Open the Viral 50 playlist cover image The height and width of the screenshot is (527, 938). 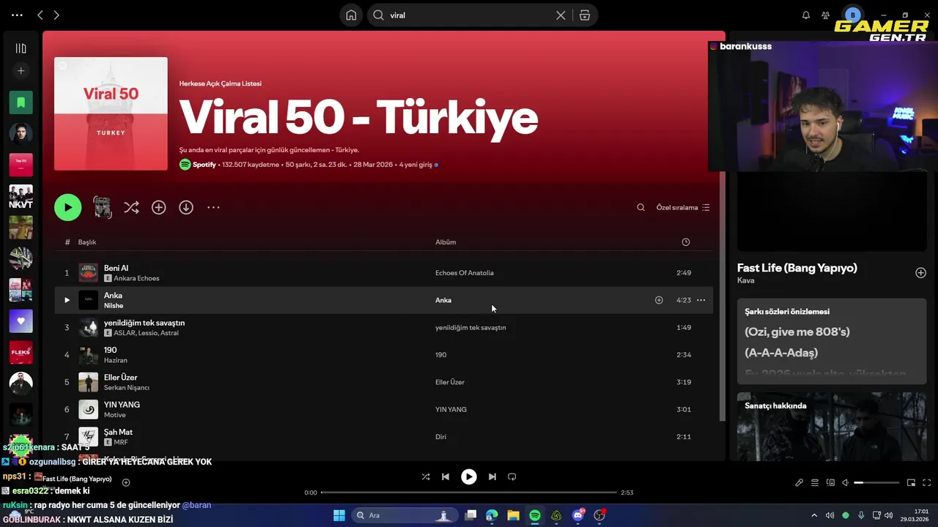111,113
